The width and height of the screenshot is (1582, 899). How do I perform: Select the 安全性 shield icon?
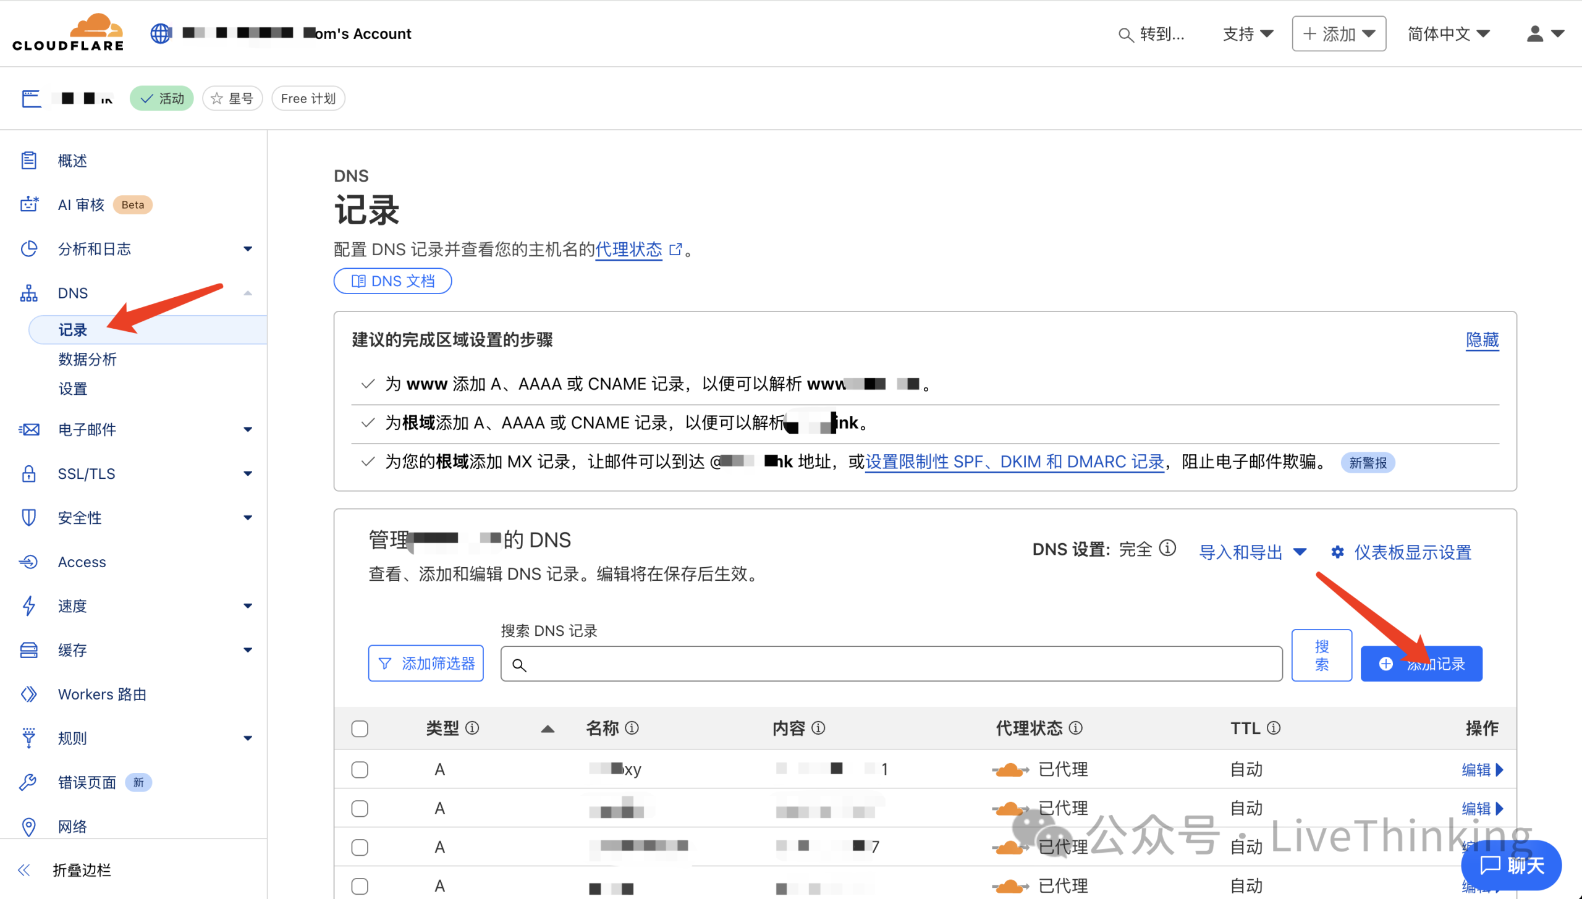[28, 518]
